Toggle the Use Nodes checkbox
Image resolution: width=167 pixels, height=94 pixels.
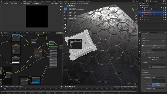[27, 33]
